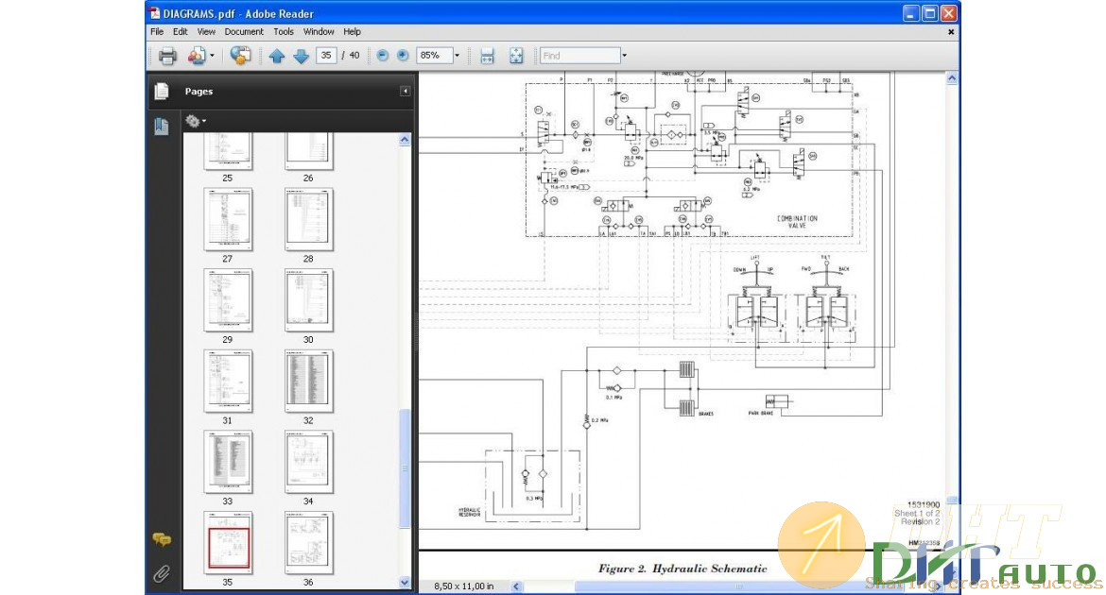
Task: Select the Fit Width scrolling icon
Action: 488,56
